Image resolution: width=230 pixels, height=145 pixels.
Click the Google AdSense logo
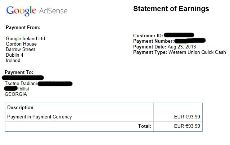37,11
